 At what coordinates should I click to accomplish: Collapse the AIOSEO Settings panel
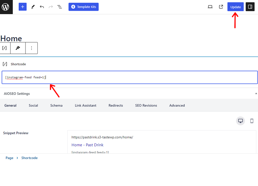[256, 93]
